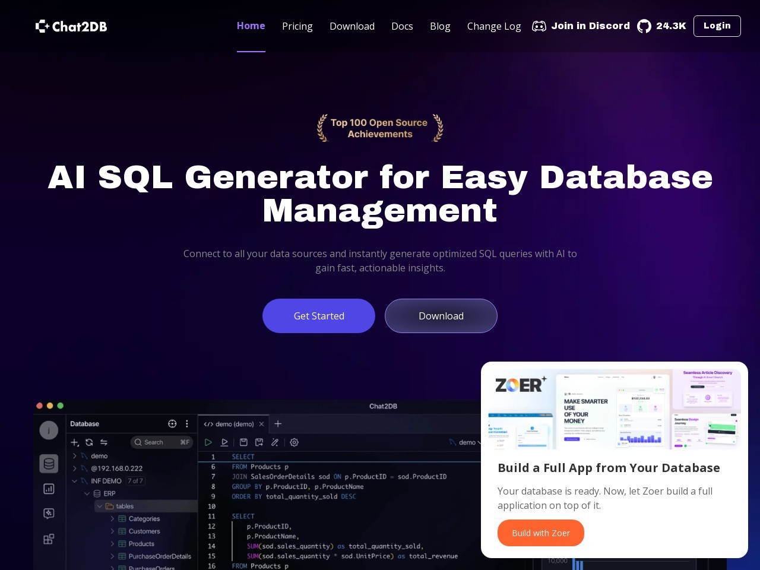Click the AI chat icon in sidebar

point(49,514)
